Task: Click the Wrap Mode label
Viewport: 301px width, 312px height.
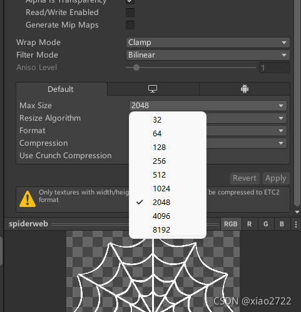Action: [x=38, y=43]
